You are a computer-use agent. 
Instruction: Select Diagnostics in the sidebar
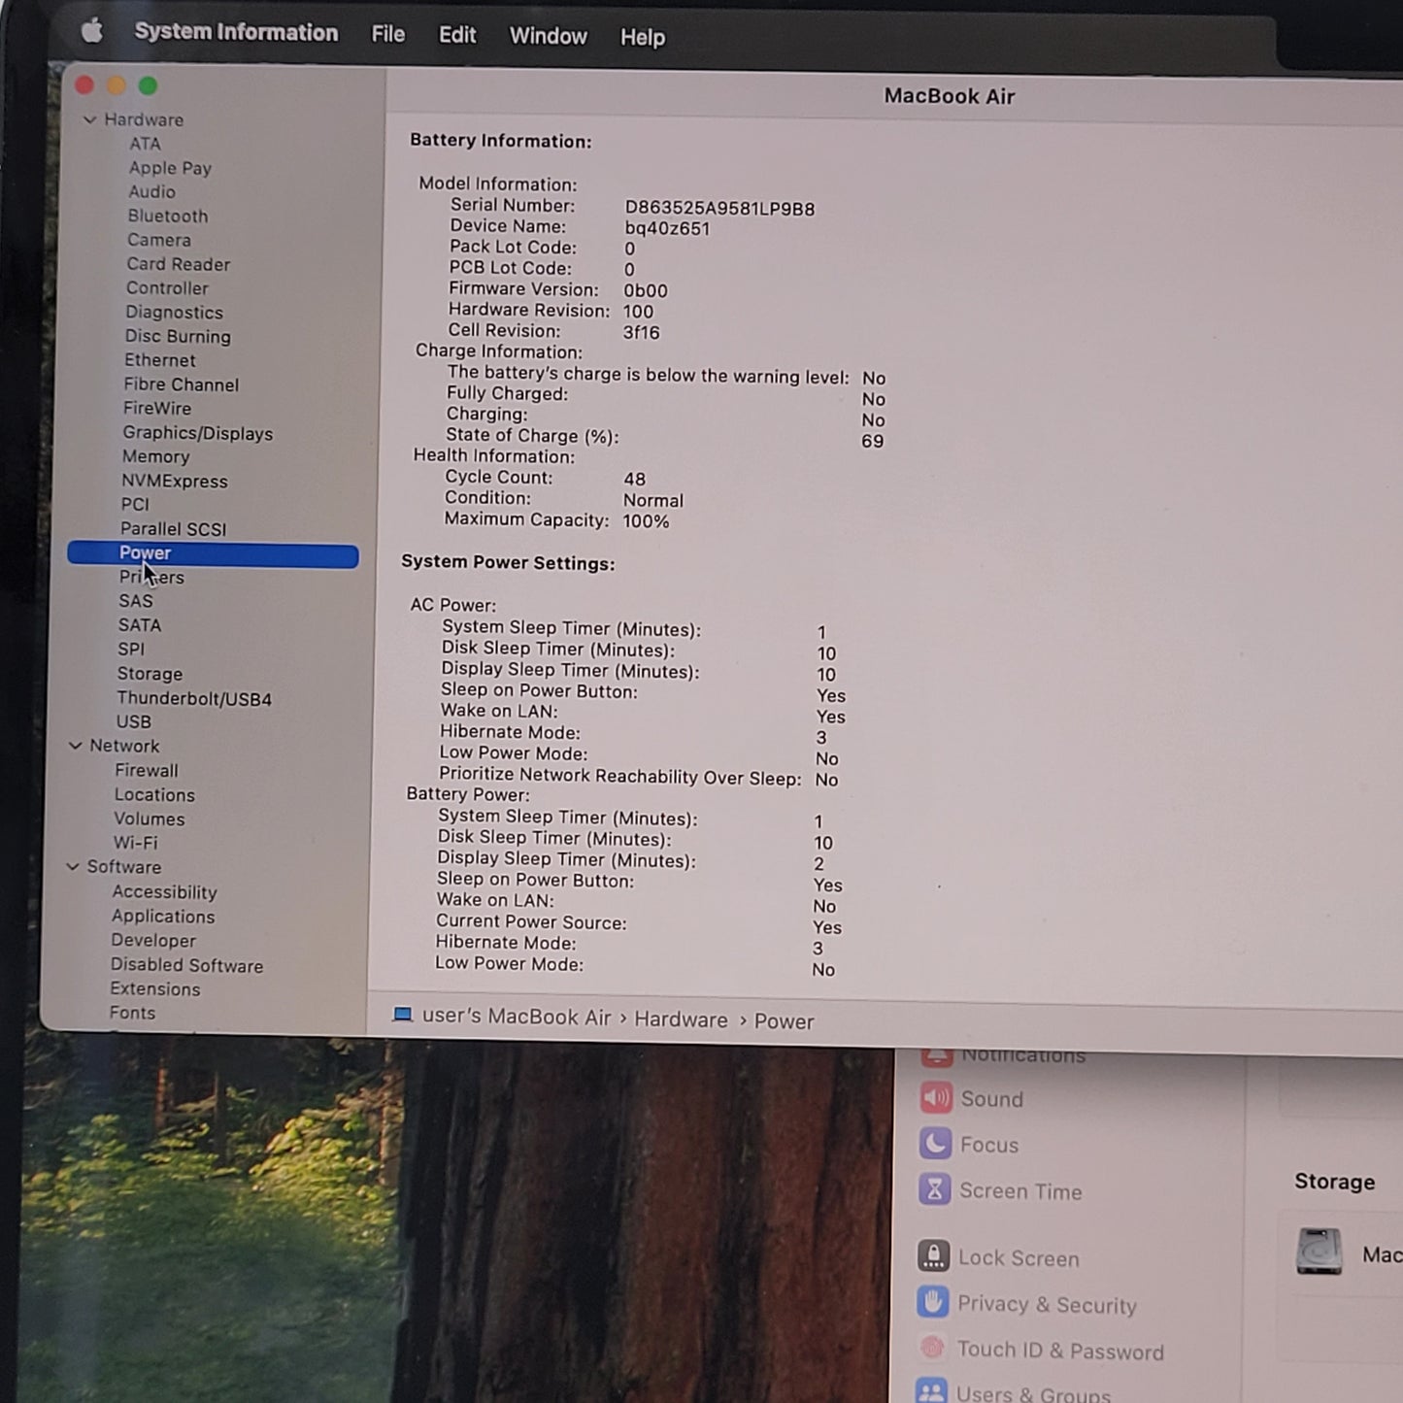coord(174,313)
